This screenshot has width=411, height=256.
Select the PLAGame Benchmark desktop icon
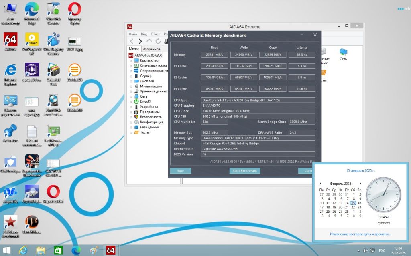10,226
